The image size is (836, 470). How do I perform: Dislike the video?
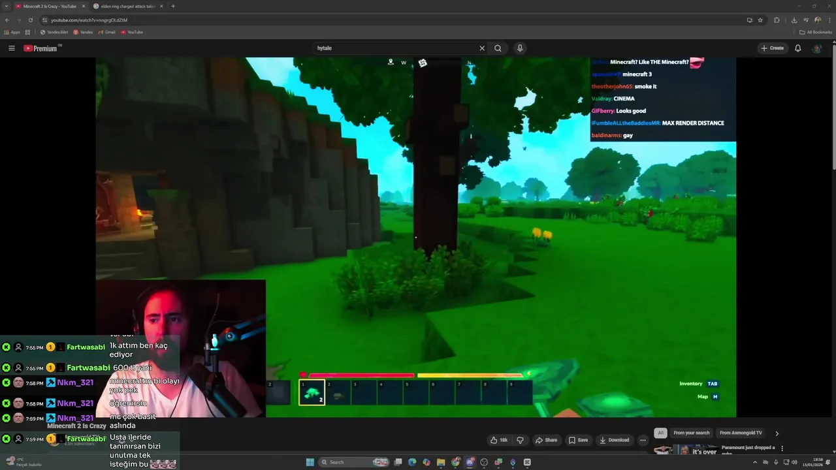520,440
